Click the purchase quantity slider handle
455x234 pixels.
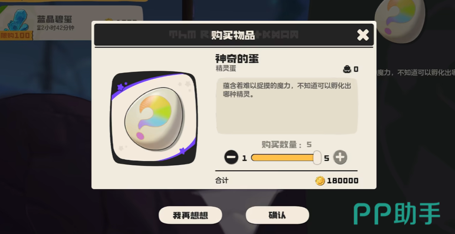[317, 157]
